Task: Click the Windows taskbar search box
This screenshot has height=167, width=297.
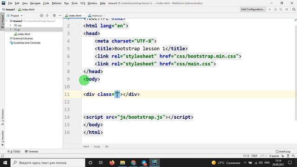Action: 48,163
